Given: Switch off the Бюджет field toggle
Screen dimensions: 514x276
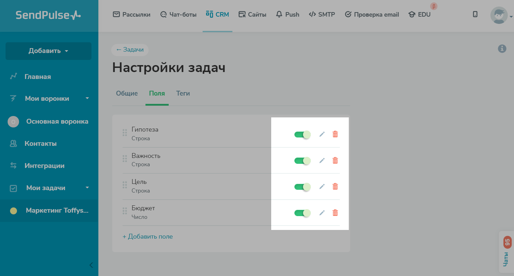Looking at the screenshot, I should click(x=302, y=213).
